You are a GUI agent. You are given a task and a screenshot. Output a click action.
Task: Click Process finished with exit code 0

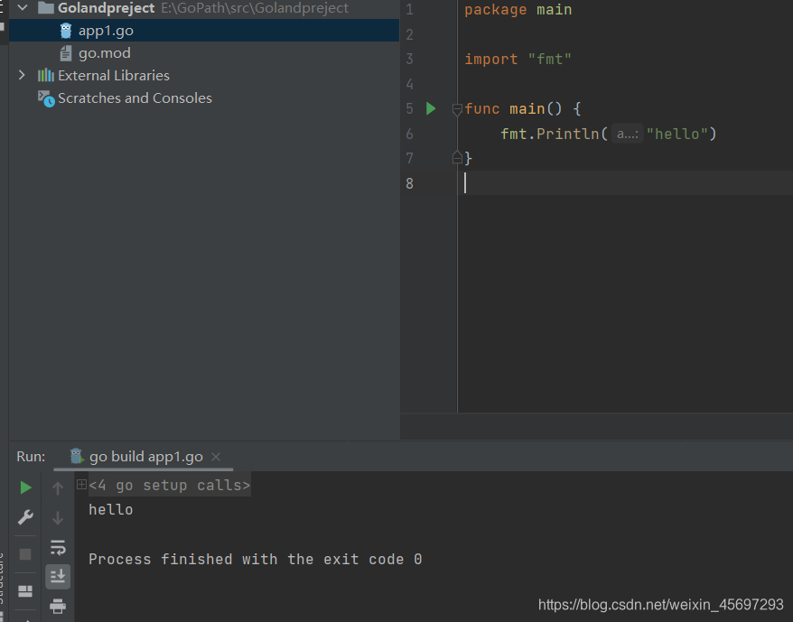(256, 560)
